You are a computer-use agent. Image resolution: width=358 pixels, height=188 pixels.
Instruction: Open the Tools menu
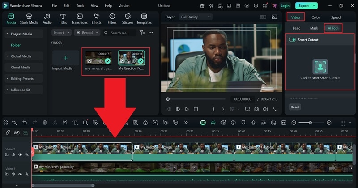click(x=80, y=6)
